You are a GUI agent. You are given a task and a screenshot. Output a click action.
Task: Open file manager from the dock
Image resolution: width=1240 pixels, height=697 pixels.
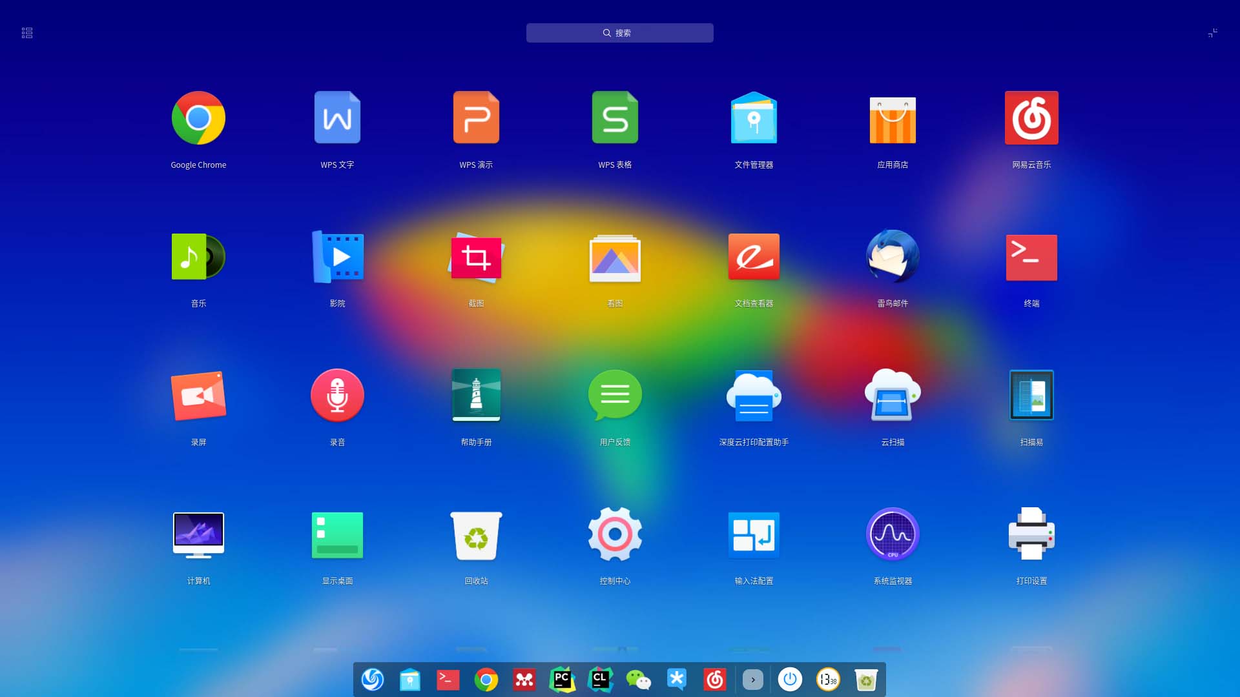click(410, 680)
